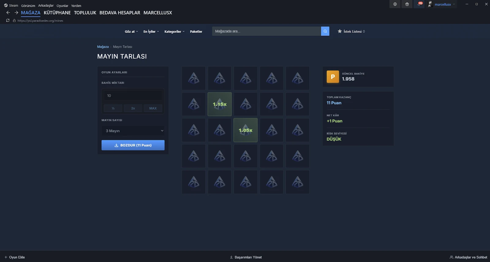Reveal the last tile in the bottom row
The width and height of the screenshot is (490, 262).
[x=298, y=182]
